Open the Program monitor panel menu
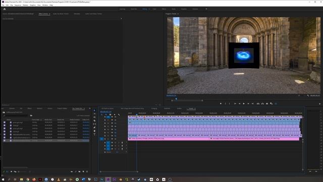Image resolution: width=323 pixels, height=182 pixels. tap(178, 14)
